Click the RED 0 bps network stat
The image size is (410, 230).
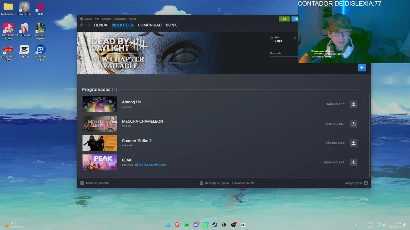pos(276,39)
